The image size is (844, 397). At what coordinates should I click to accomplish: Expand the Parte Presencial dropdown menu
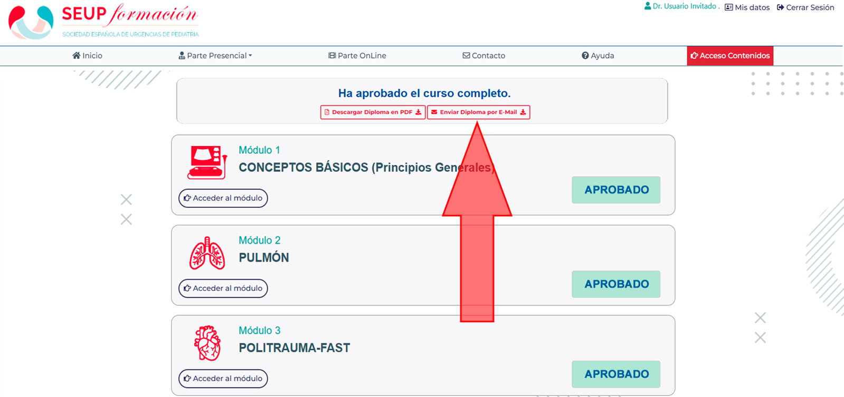coord(215,55)
